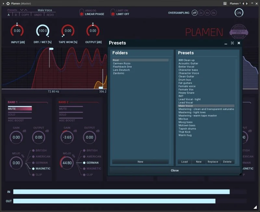260x212 pixels.
Task: Select next preset using the up chevron
Action: pyautogui.click(x=26, y=10)
